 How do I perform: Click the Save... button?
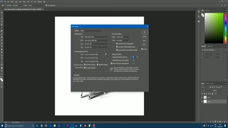(x=144, y=45)
